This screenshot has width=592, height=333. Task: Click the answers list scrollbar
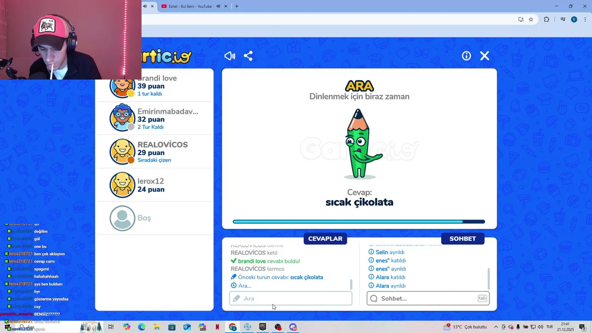click(x=351, y=284)
